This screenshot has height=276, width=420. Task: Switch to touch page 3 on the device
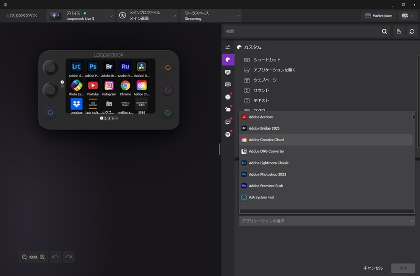109,119
